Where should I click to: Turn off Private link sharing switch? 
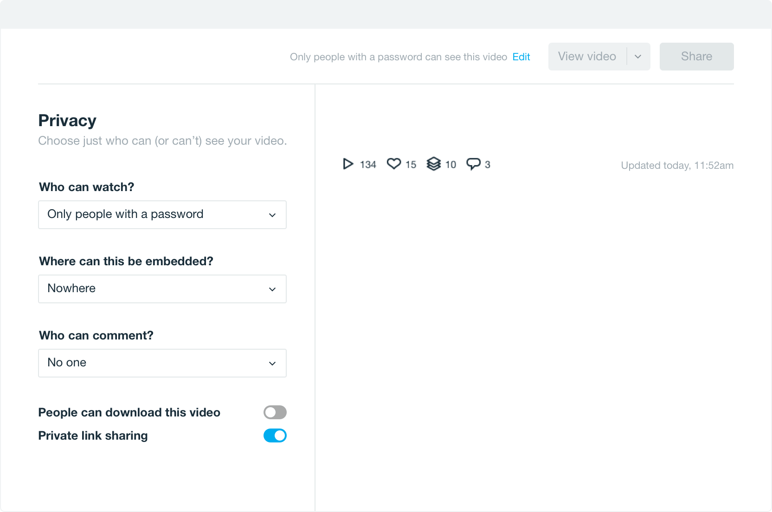pyautogui.click(x=275, y=435)
